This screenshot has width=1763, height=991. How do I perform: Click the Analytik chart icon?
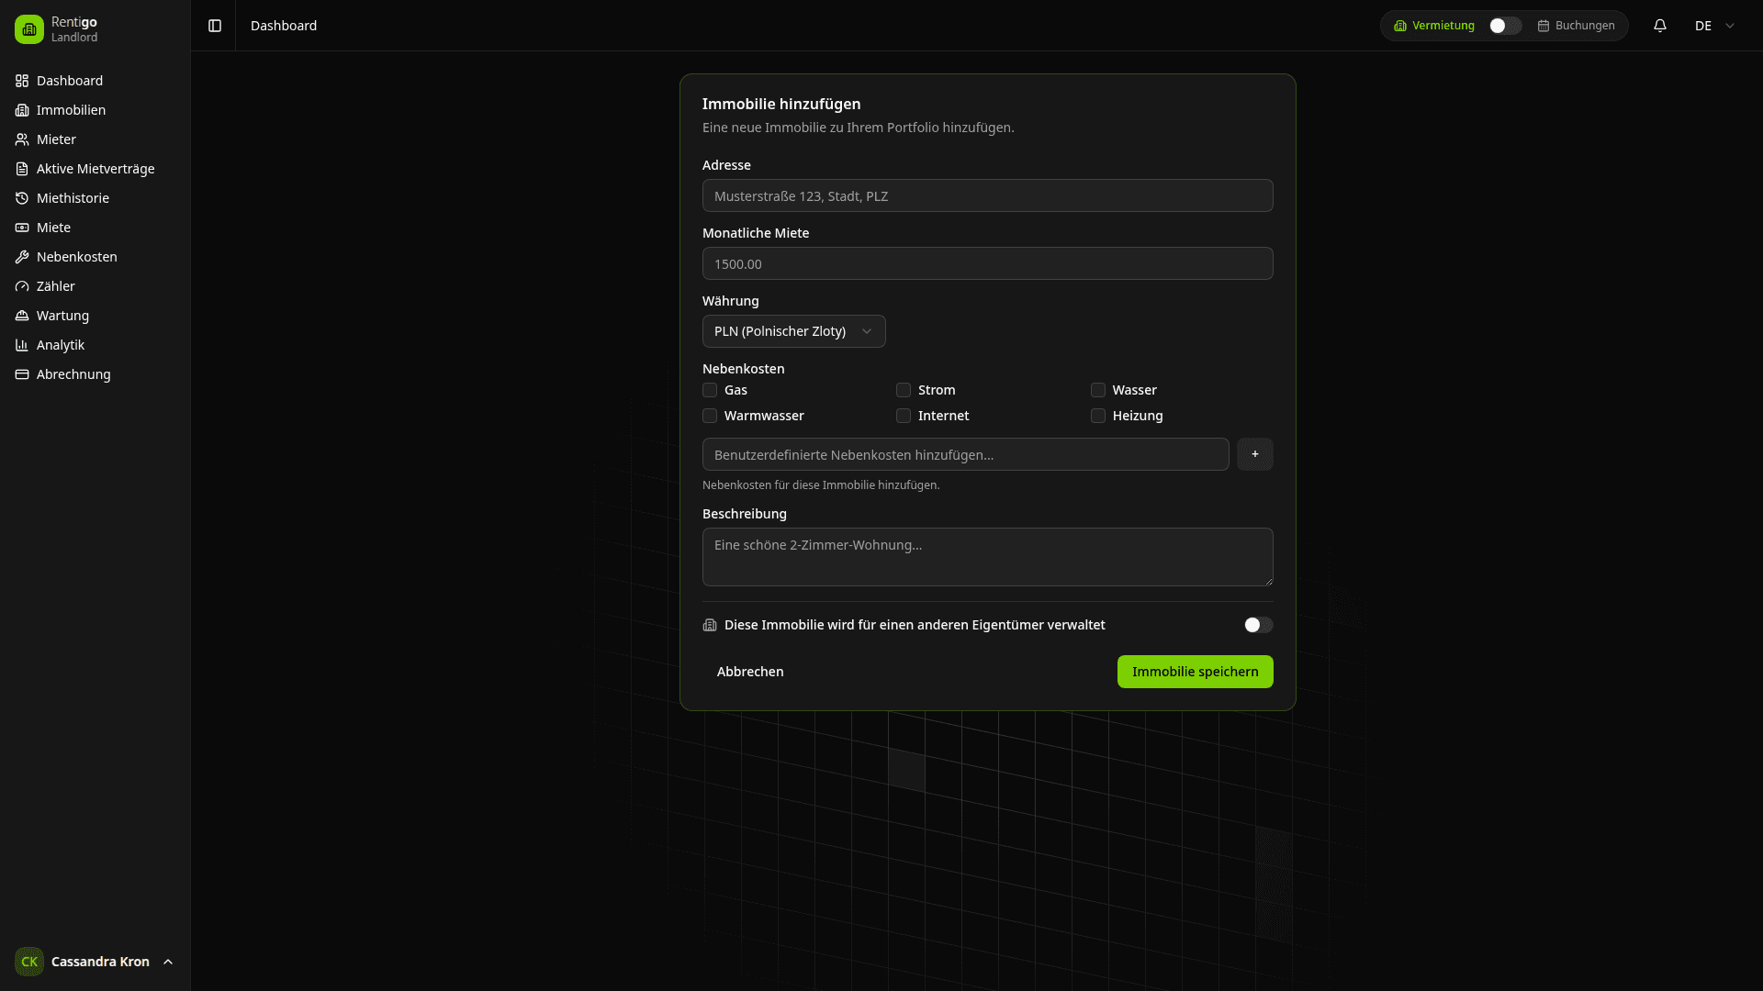click(22, 345)
